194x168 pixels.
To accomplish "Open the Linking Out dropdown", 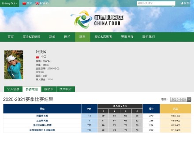I will pyautogui.click(x=9, y=3).
